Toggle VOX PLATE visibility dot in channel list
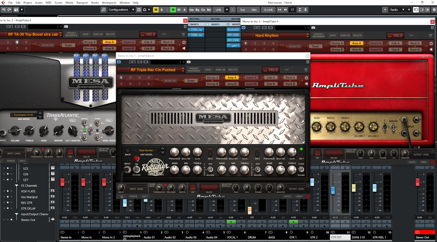 click(8, 191)
